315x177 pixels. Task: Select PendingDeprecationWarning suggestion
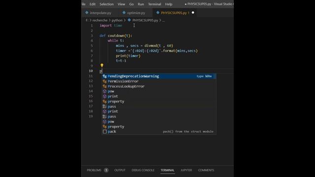point(159,76)
